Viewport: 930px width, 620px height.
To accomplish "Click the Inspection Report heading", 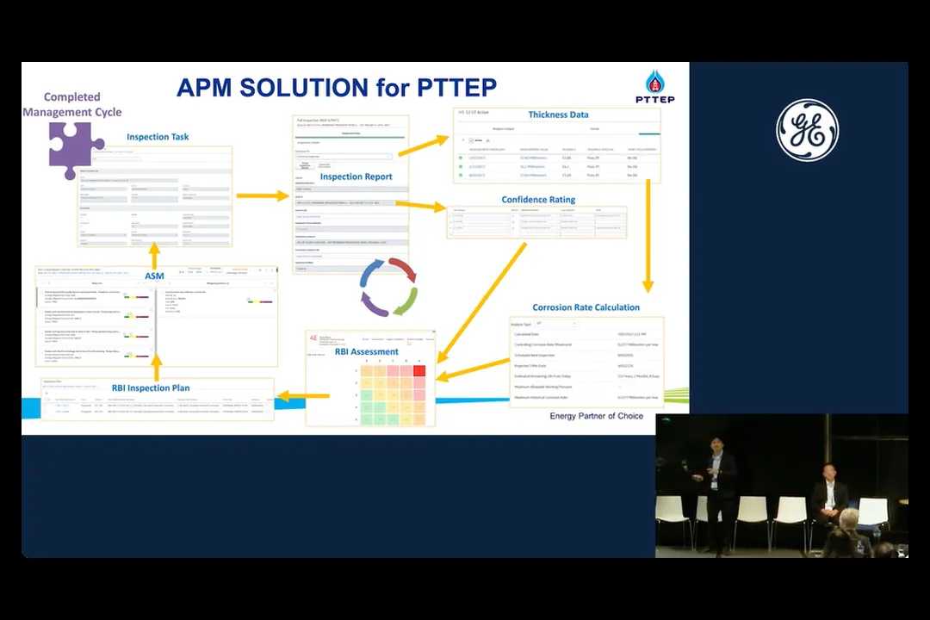I will coord(356,177).
